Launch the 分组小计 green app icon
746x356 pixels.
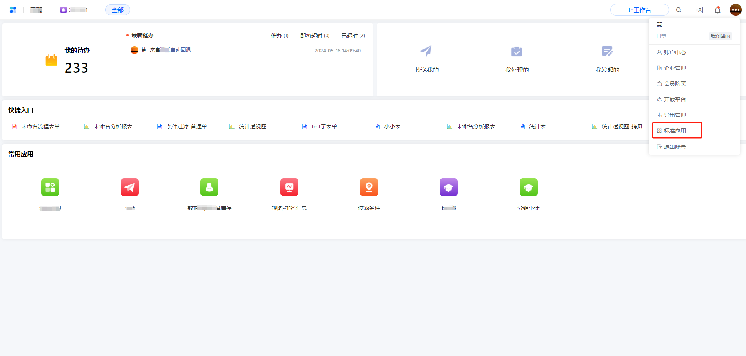coord(528,187)
